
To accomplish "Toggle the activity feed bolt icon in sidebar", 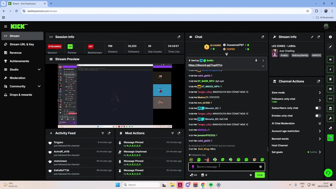I will [x=330, y=69].
